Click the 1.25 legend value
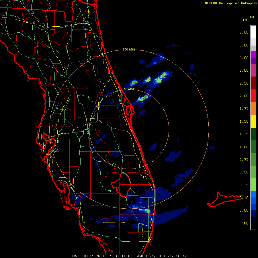The image size is (258, 258). coord(244,134)
